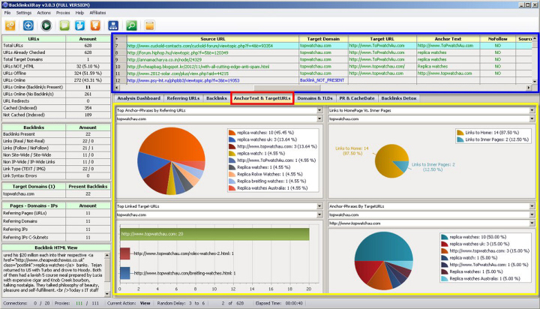Click the blue plus add icon
The image size is (540, 309).
pyautogui.click(x=28, y=25)
